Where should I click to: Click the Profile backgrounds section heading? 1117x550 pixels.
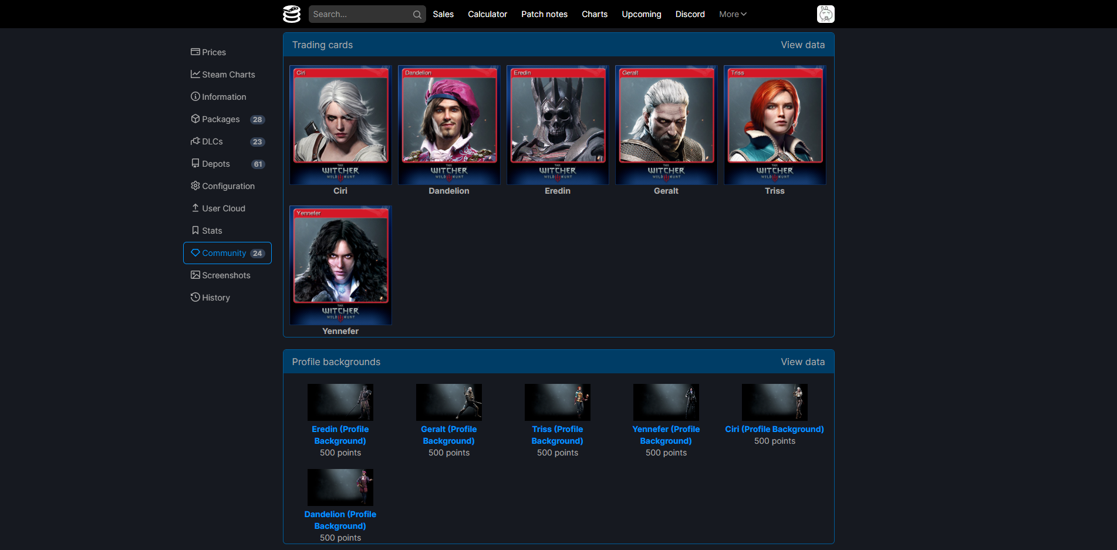336,362
